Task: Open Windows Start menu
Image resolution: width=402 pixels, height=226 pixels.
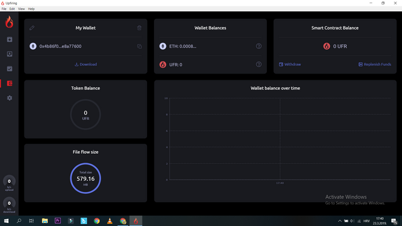Action: pos(6,220)
